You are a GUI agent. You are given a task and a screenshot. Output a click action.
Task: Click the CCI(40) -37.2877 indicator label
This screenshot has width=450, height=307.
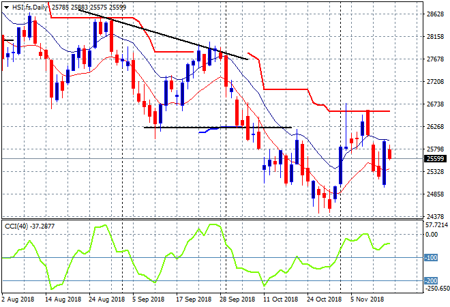(29, 226)
